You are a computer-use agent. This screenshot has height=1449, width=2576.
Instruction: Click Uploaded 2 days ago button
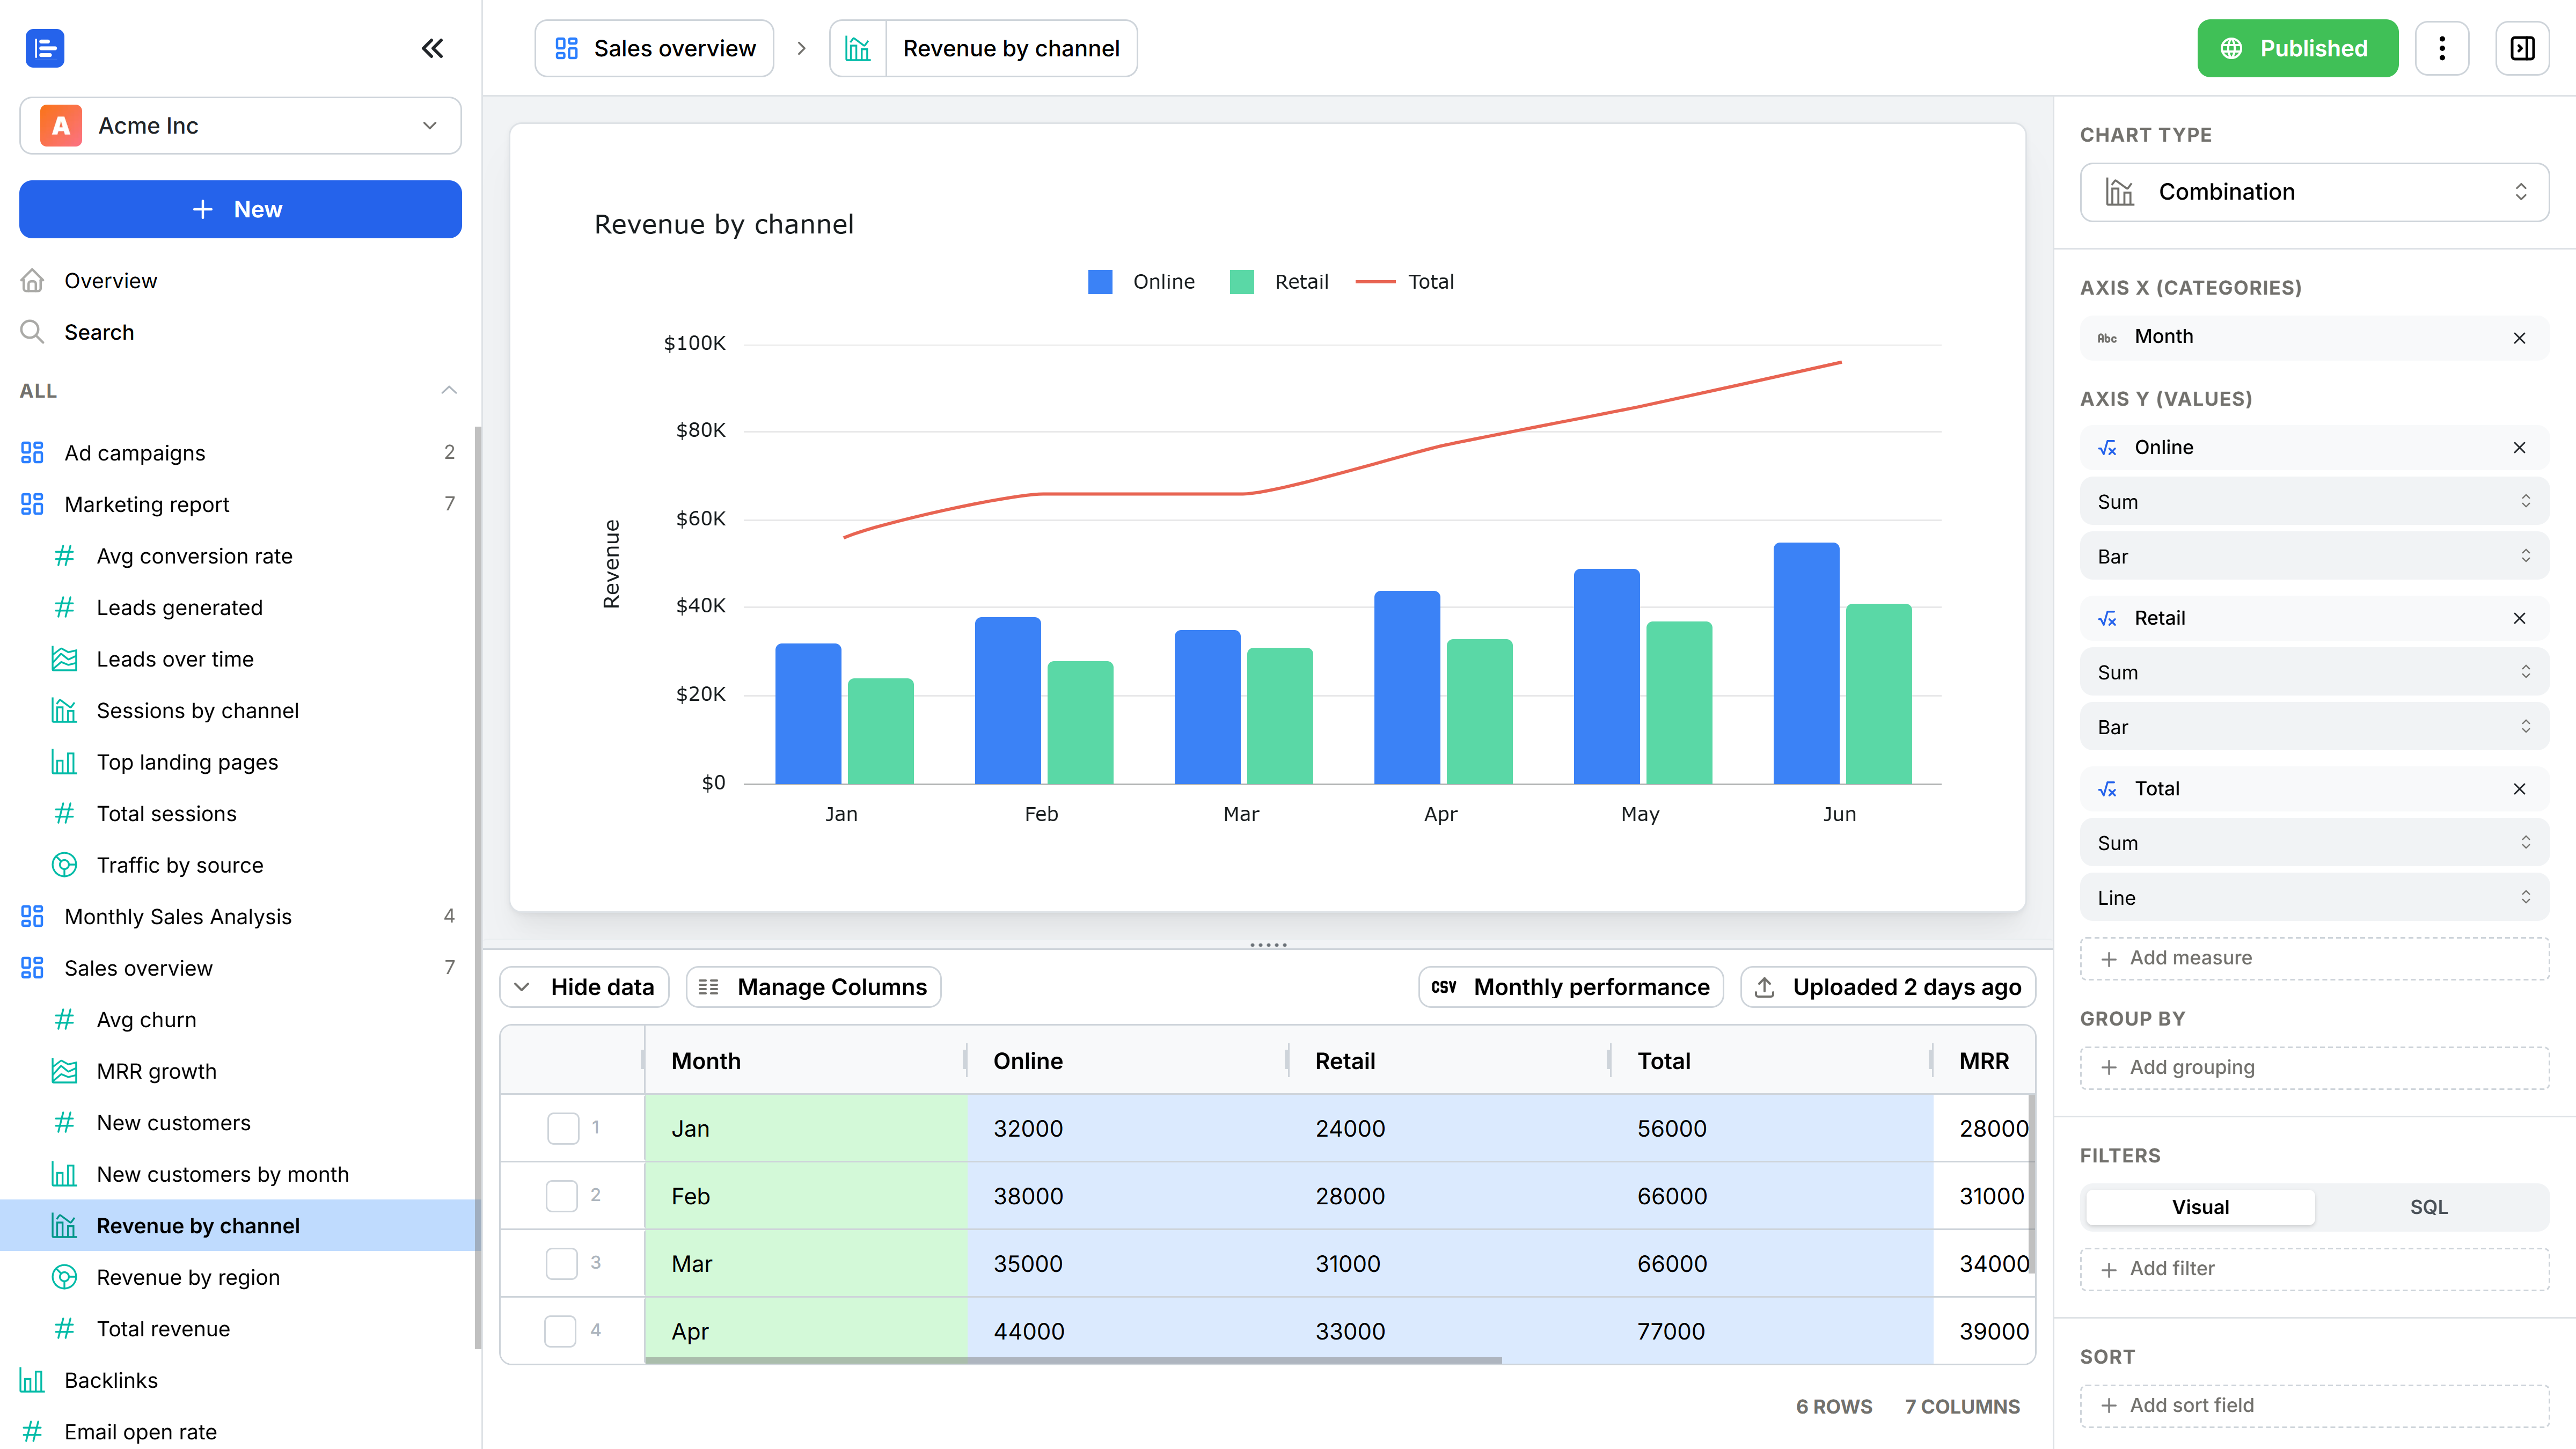(1888, 987)
